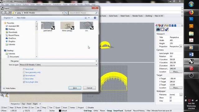Toggle the Mid object snap

[23, 108]
